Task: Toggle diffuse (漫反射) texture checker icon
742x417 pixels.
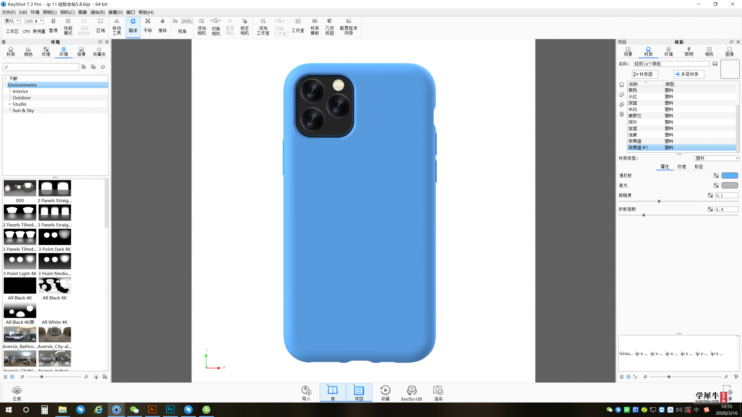Action: (716, 176)
